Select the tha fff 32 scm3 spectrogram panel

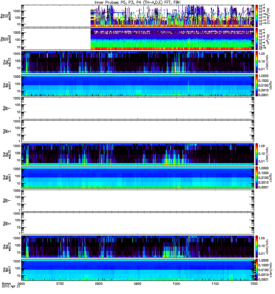pyautogui.click(x=137, y=39)
